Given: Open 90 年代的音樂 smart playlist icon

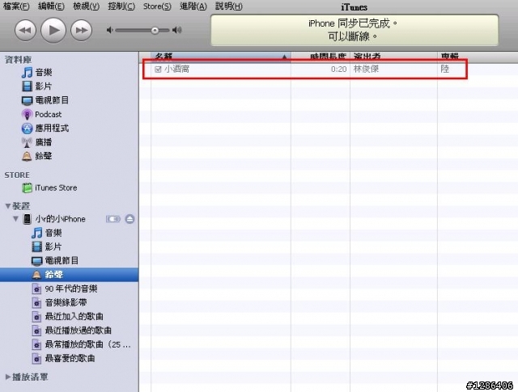Looking at the screenshot, I should click(36, 289).
